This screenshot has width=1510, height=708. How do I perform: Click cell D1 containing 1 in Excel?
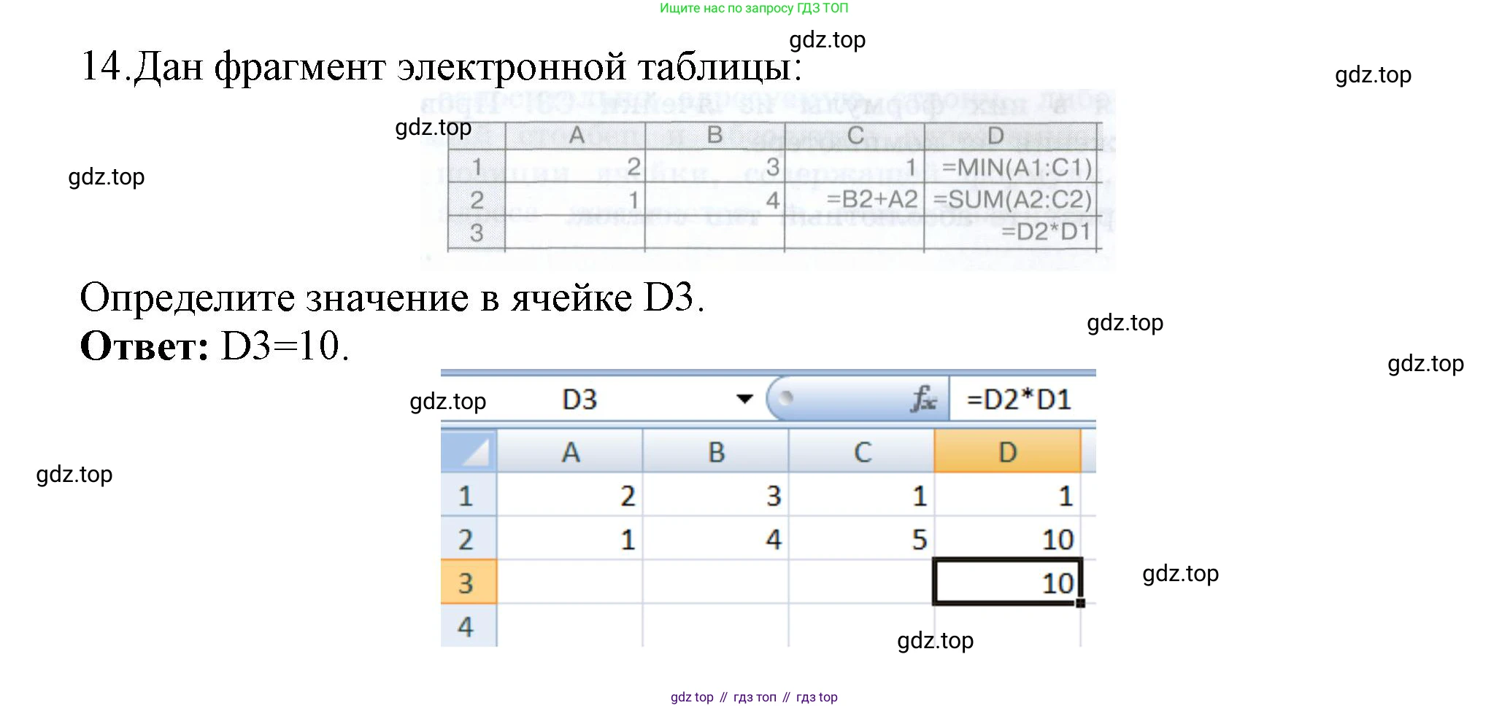1007,495
